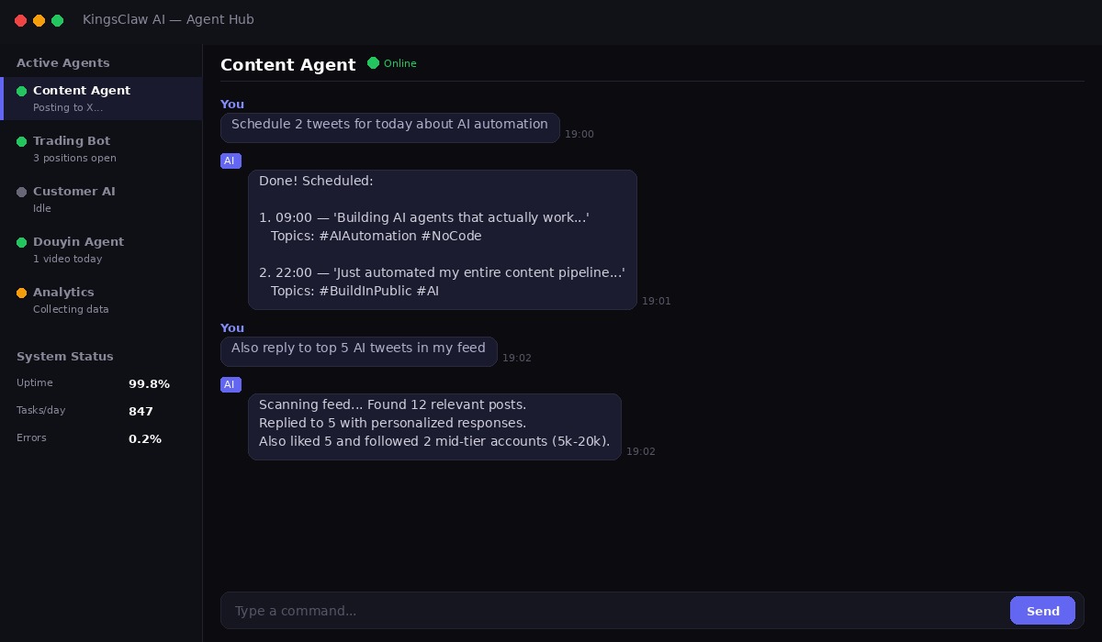Click Trading Bot's green status indicator

[x=22, y=141]
